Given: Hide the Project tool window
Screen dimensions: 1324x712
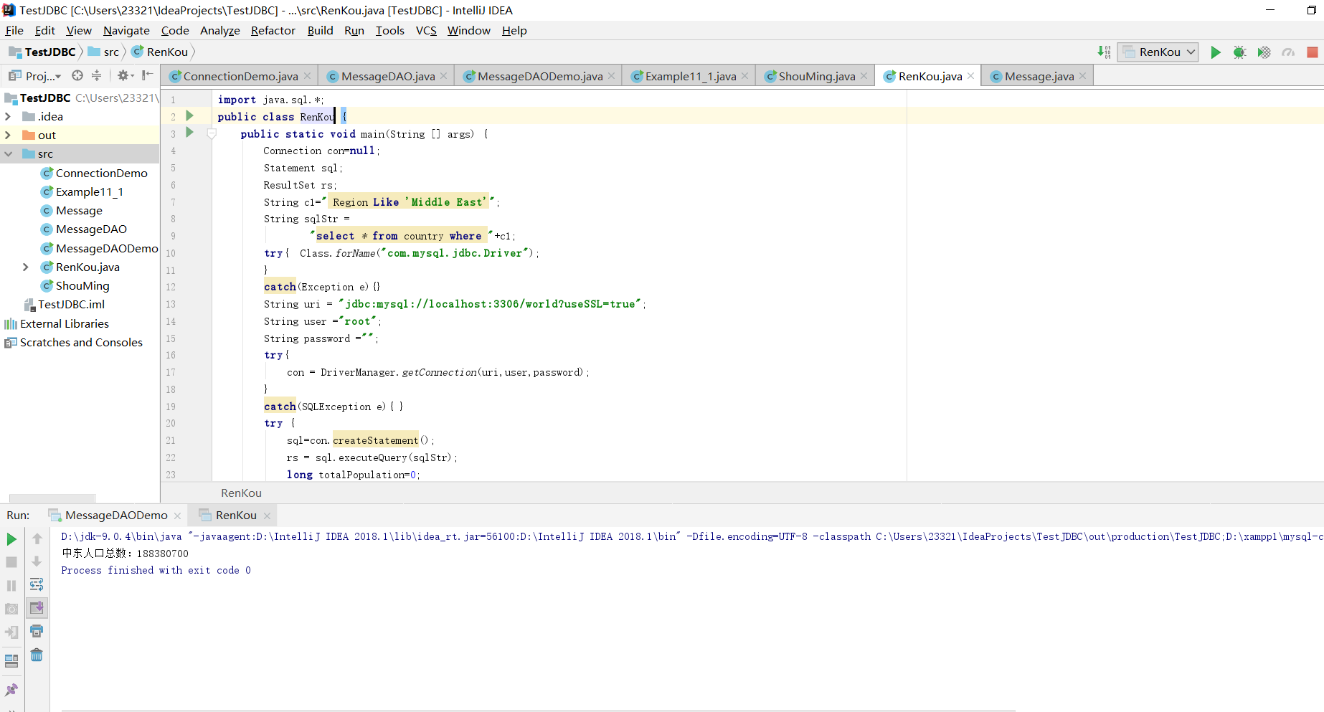Looking at the screenshot, I should [x=147, y=75].
